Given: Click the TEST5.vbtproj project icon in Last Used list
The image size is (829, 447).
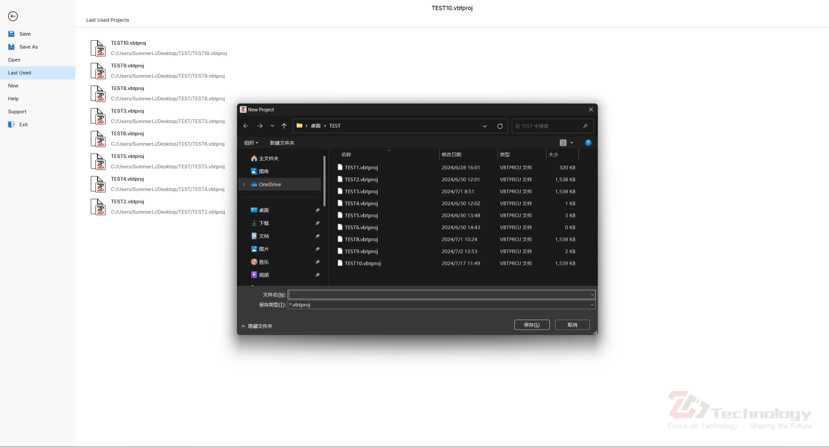Looking at the screenshot, I should tap(98, 161).
